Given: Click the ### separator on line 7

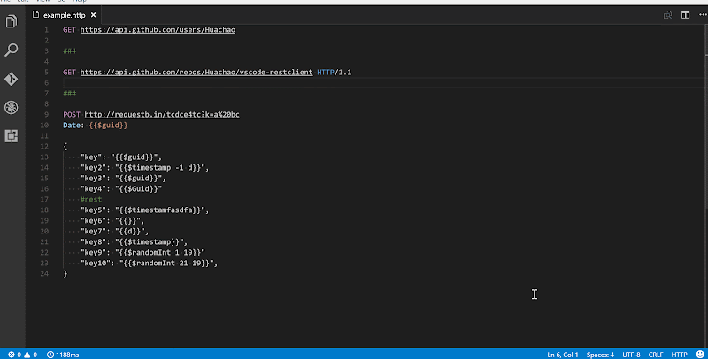Looking at the screenshot, I should [x=70, y=94].
